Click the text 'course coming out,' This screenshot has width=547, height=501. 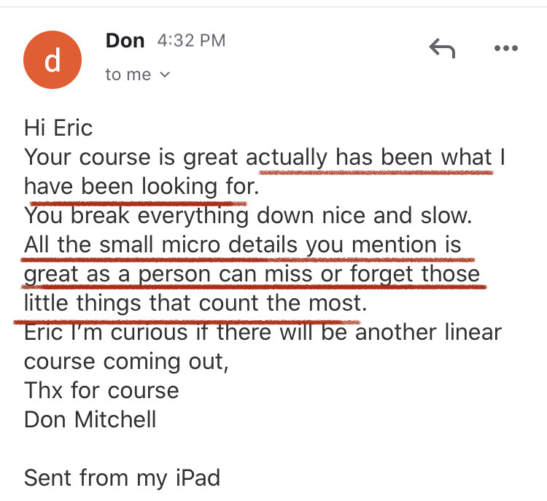[x=126, y=362]
